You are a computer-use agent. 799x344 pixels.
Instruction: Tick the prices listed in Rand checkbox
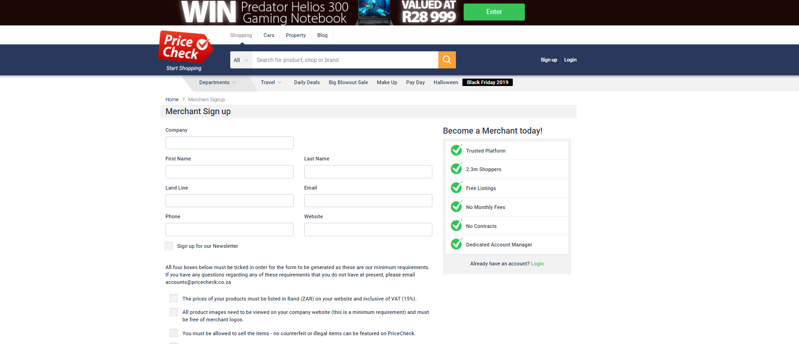tap(174, 298)
